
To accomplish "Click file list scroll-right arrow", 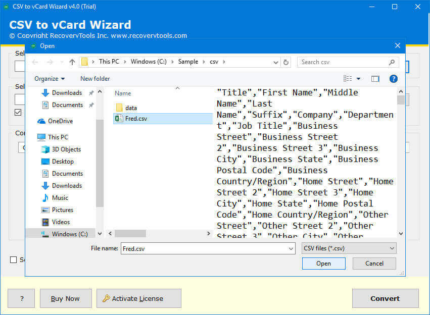I will tap(208, 234).
